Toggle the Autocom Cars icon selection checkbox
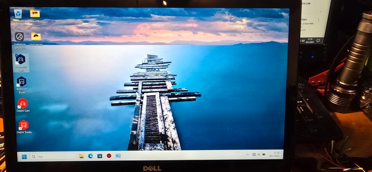 coord(16,55)
